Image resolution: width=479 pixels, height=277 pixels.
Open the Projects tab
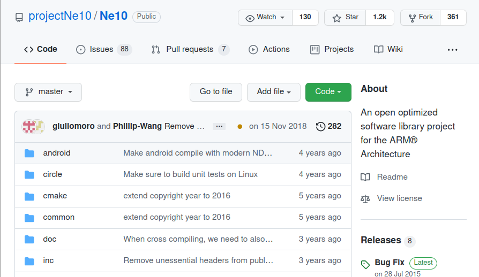[332, 49]
